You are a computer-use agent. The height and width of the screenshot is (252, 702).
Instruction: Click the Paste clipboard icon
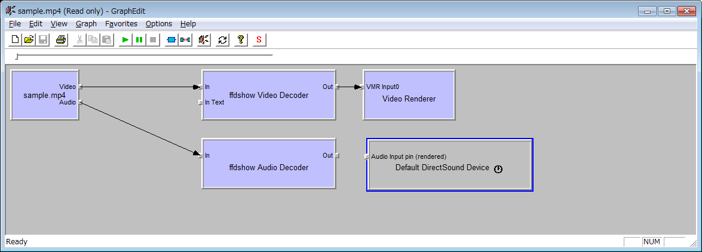pyautogui.click(x=106, y=40)
